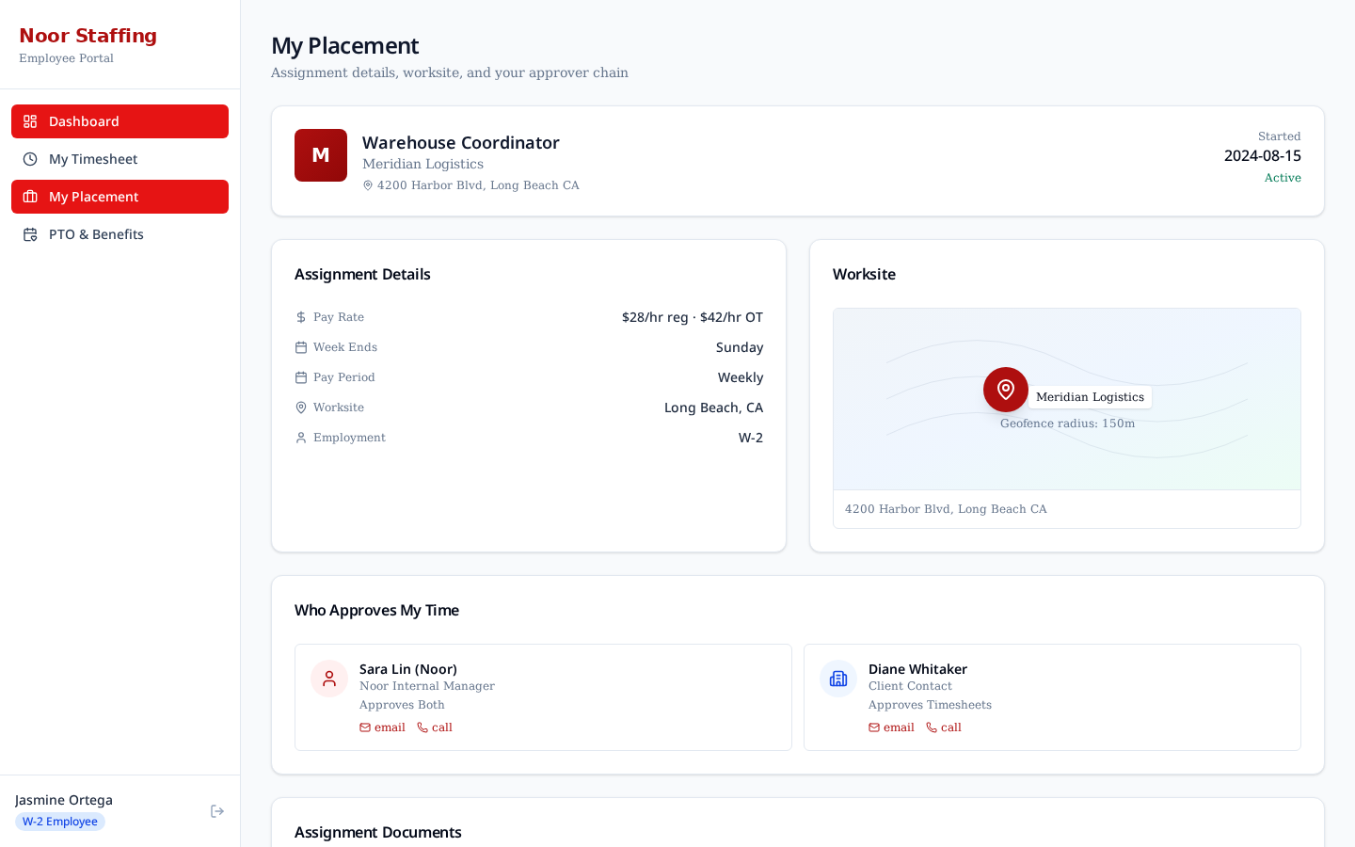The width and height of the screenshot is (1355, 847).
Task: Click Diane Whitaker's building avatar icon
Action: pyautogui.click(x=838, y=679)
